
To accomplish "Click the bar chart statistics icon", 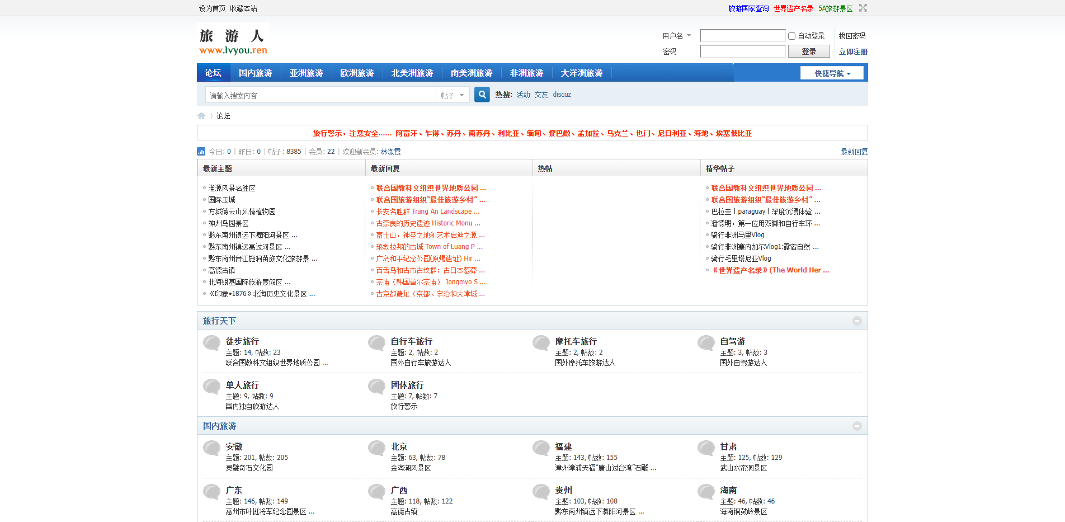I will tap(201, 151).
